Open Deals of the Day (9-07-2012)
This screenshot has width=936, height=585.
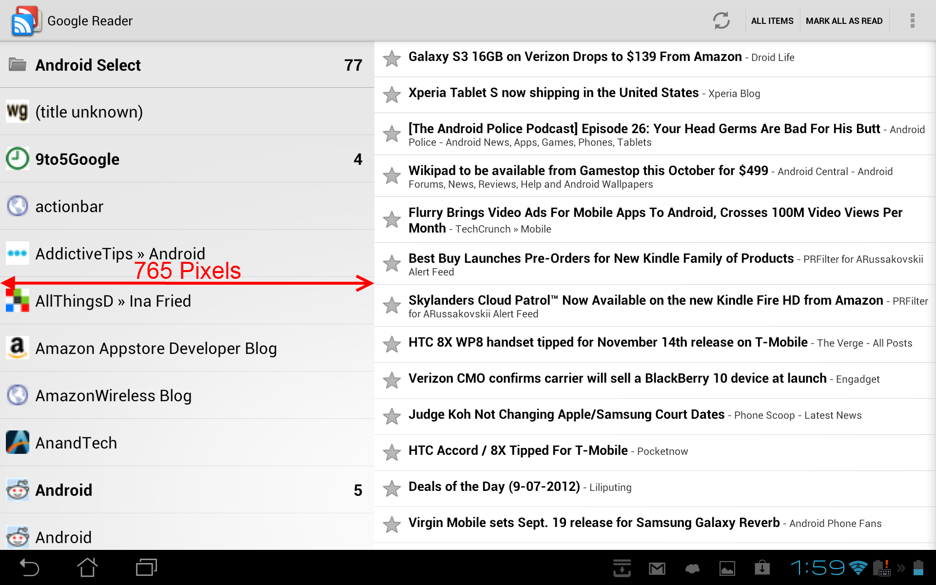coord(655,489)
